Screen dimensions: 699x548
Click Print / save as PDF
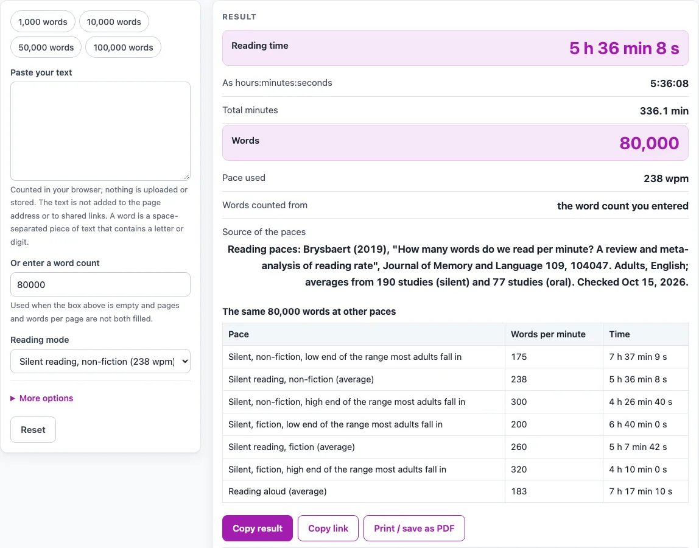[x=414, y=529]
